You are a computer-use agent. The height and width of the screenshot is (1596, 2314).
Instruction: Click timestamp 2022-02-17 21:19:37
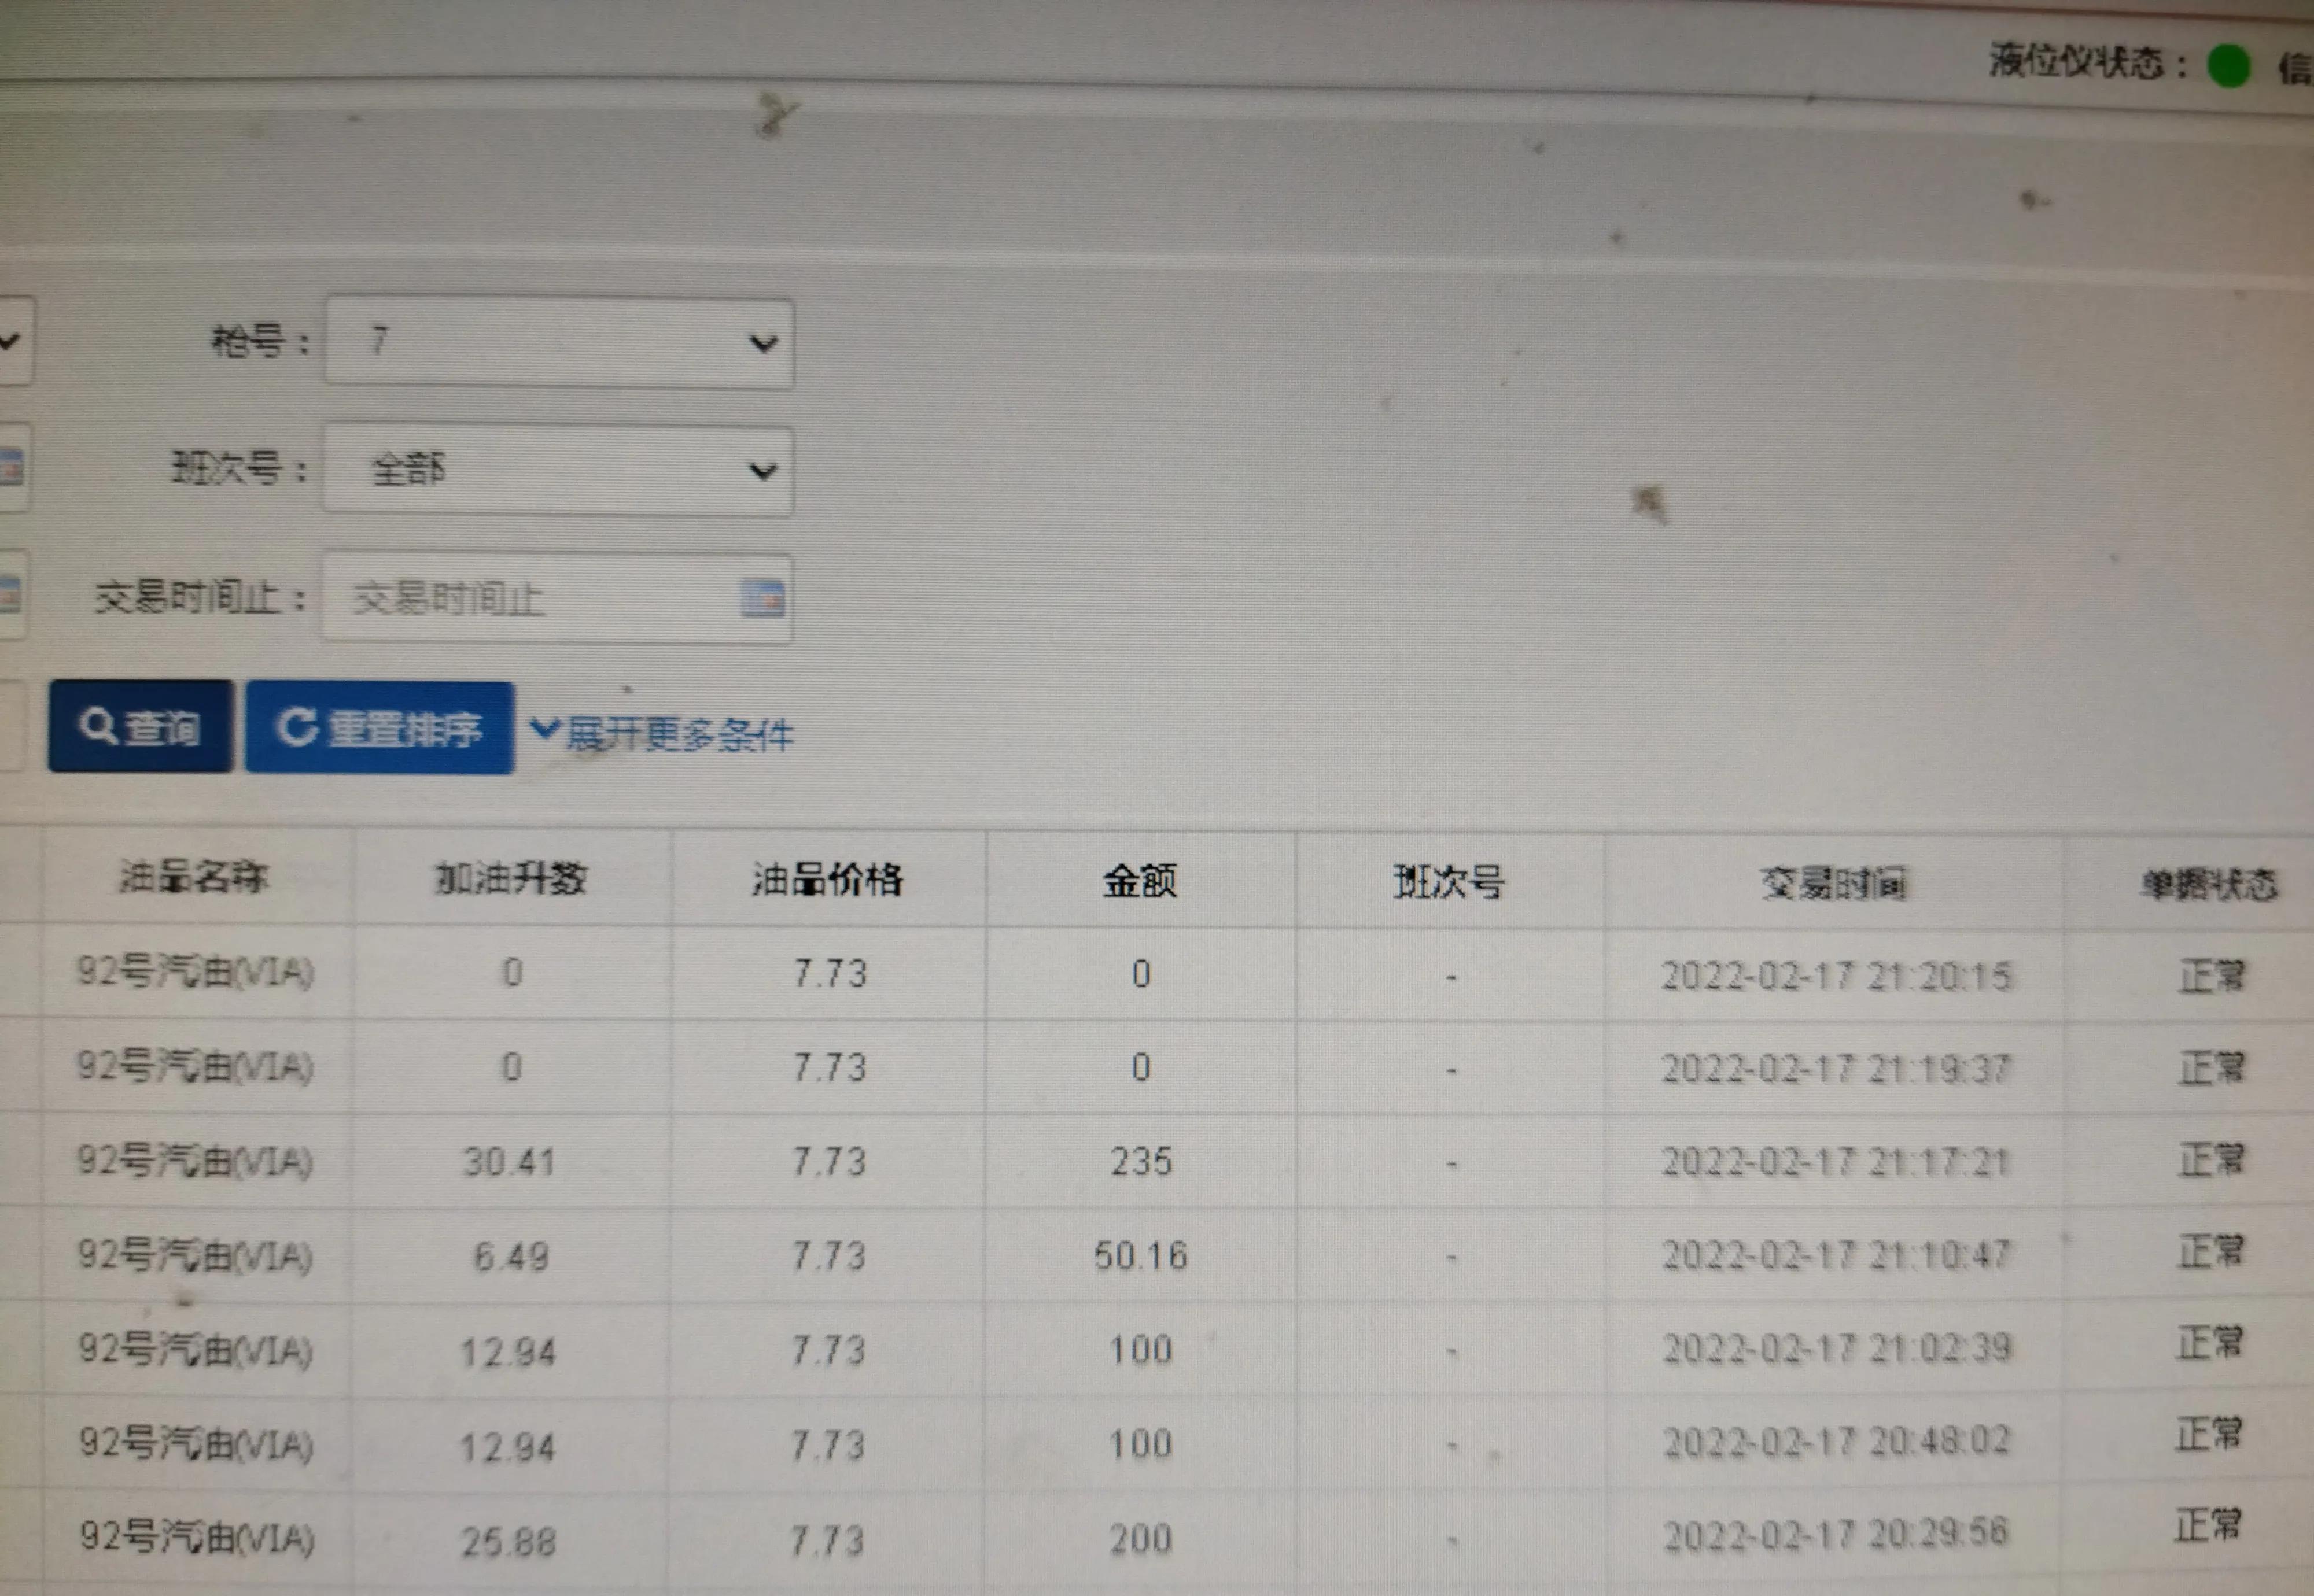[1836, 1069]
